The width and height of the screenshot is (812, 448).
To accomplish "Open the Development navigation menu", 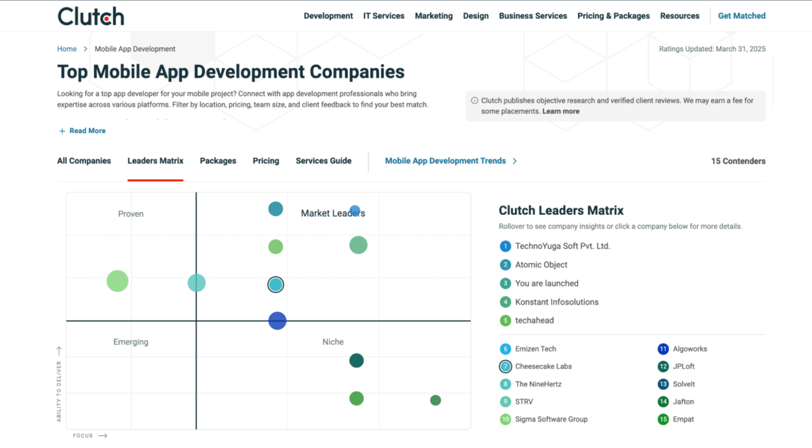I will click(328, 16).
